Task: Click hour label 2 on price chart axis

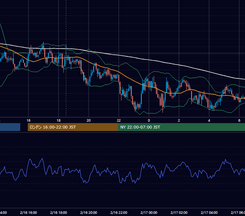Action: point(179,121)
